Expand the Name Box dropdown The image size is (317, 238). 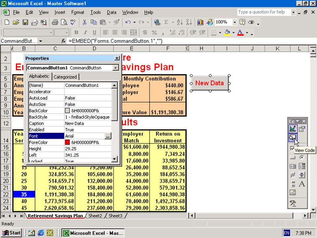(41, 41)
